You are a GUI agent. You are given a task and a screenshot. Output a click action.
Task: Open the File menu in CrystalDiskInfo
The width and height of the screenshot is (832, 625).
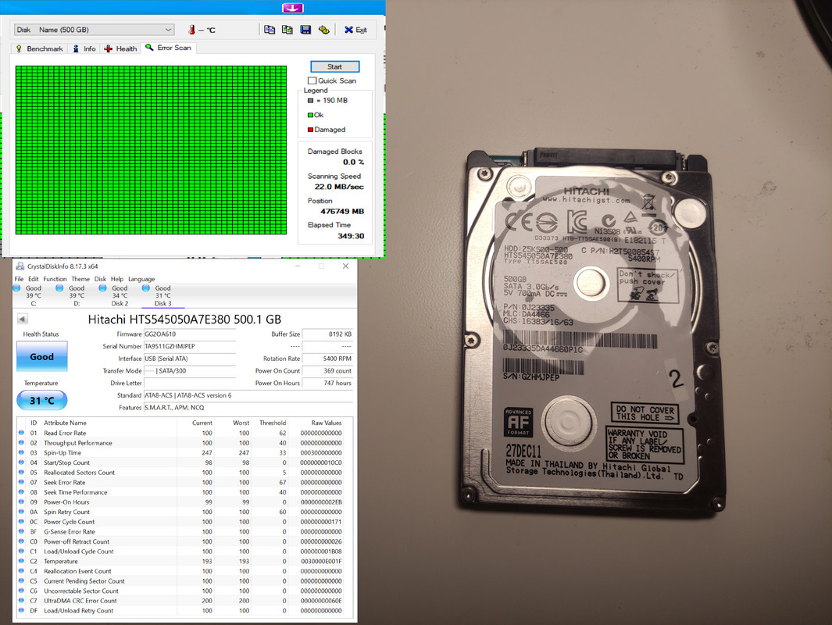19,279
